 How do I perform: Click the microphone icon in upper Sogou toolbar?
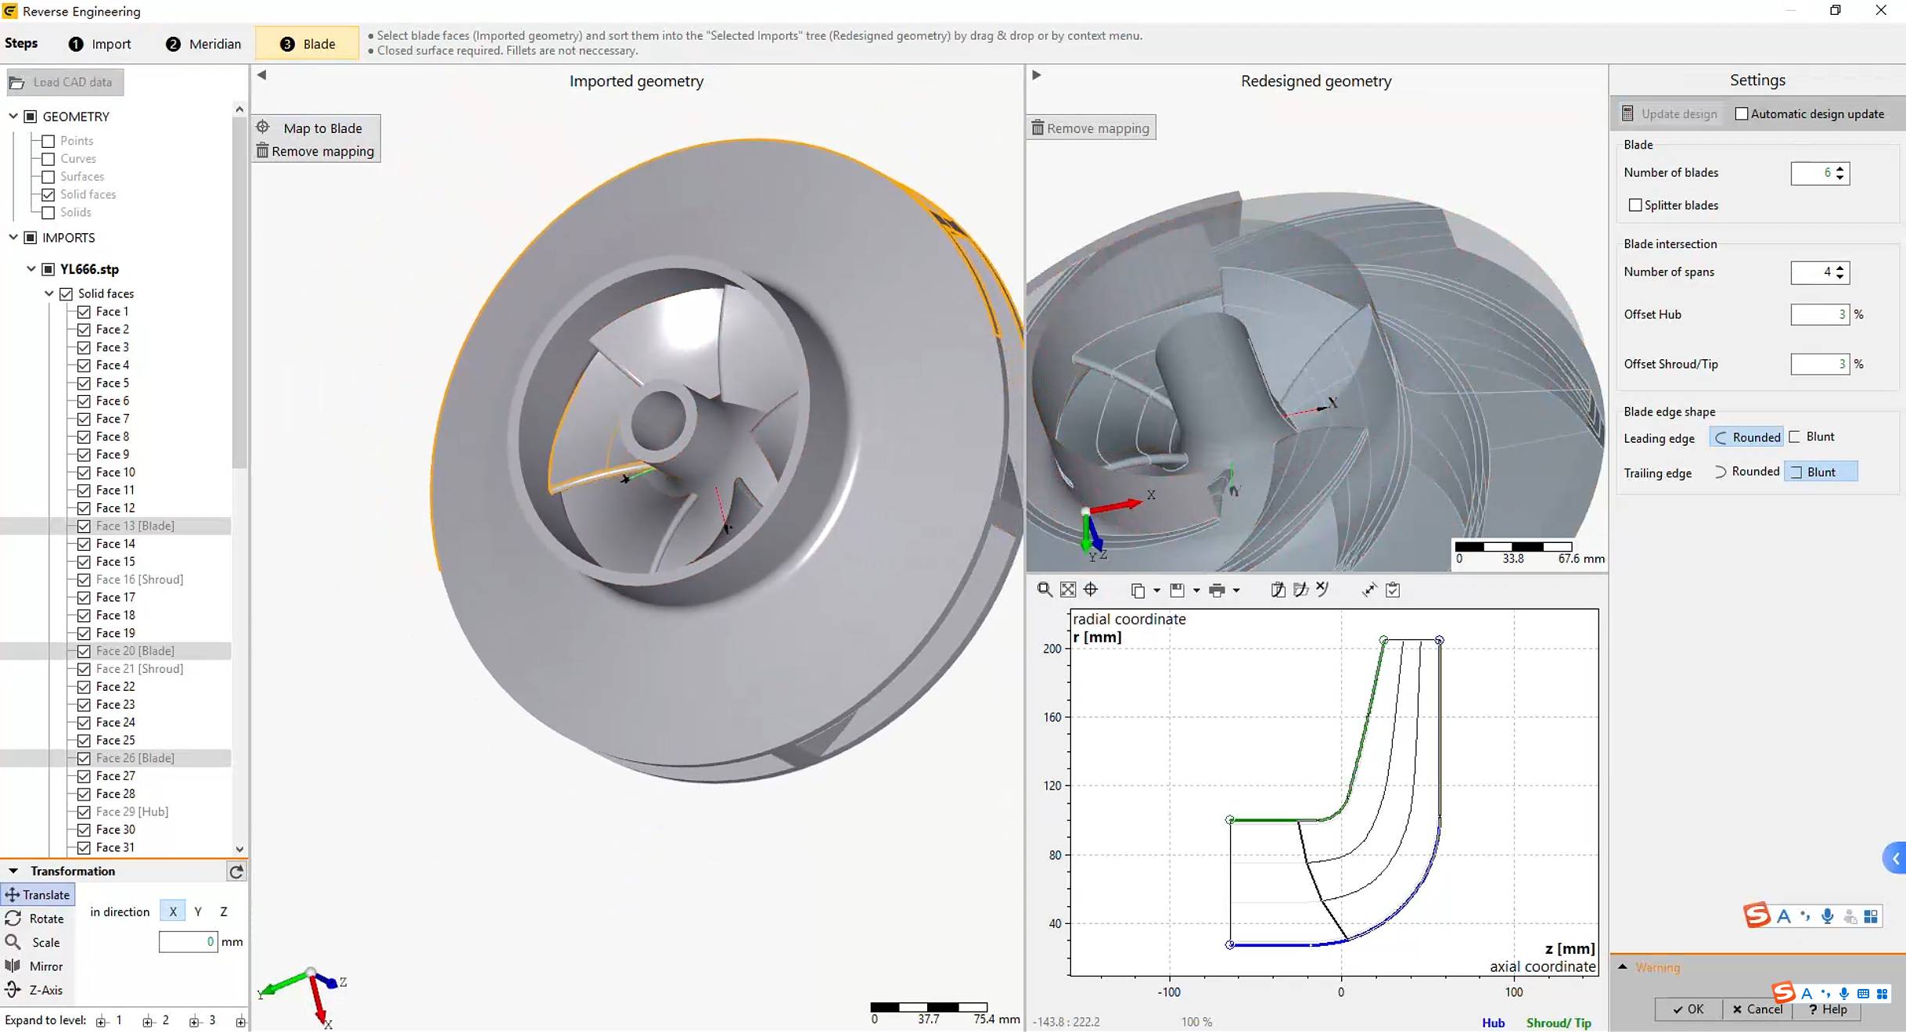pos(1828,916)
